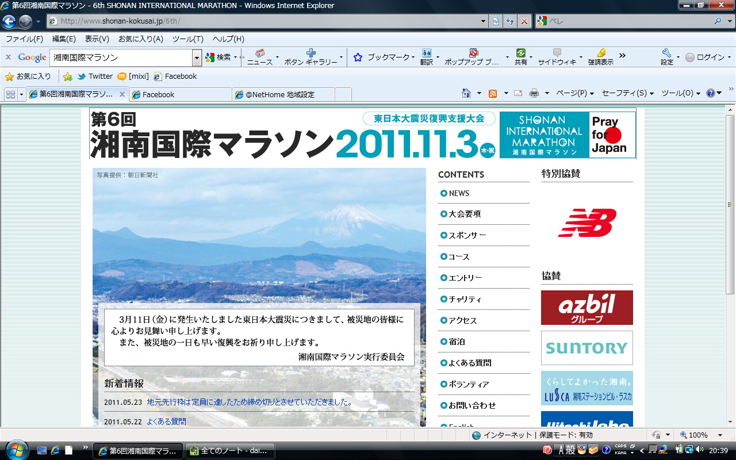This screenshot has width=736, height=460.
Task: Open the 編集(E) menu
Action: (x=64, y=39)
